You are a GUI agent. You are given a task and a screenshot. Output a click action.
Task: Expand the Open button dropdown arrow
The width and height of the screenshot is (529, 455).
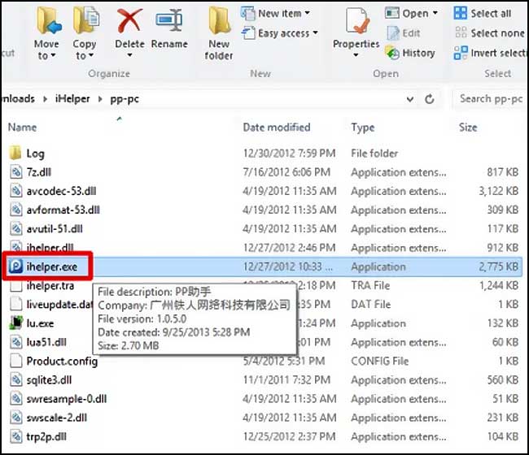point(435,13)
